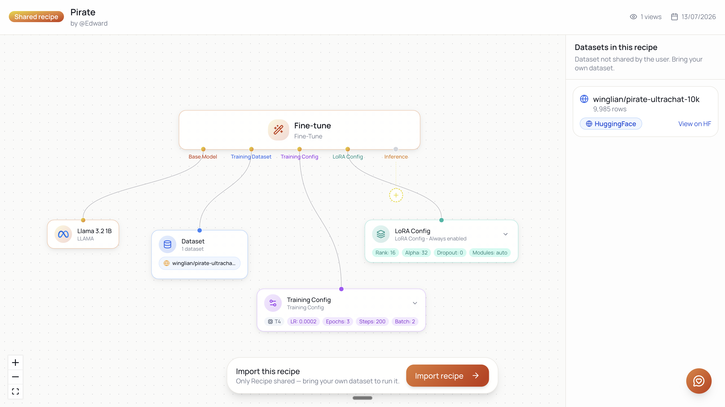Click the Meta logo on Llama node
Screen dimensions: 725x407
63,234
